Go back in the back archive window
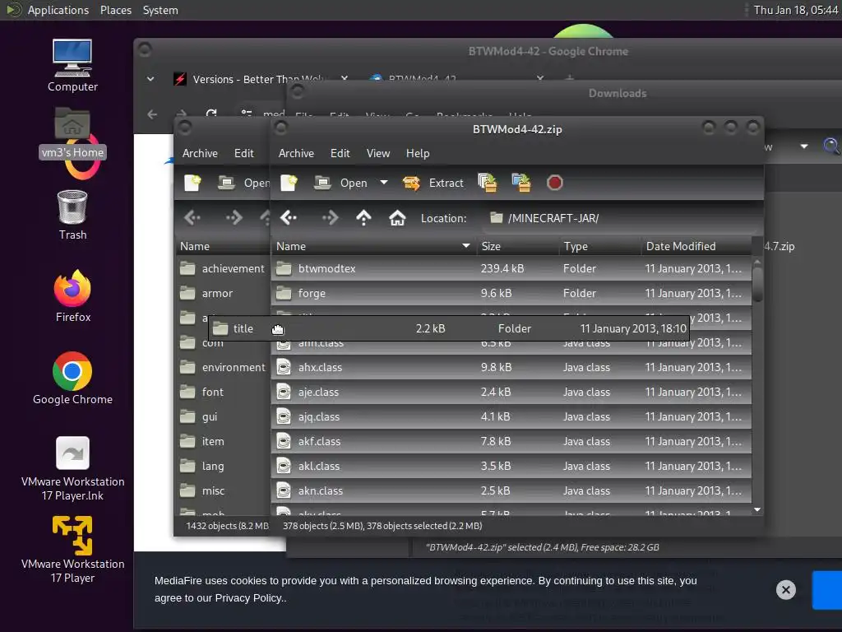 click(x=192, y=217)
